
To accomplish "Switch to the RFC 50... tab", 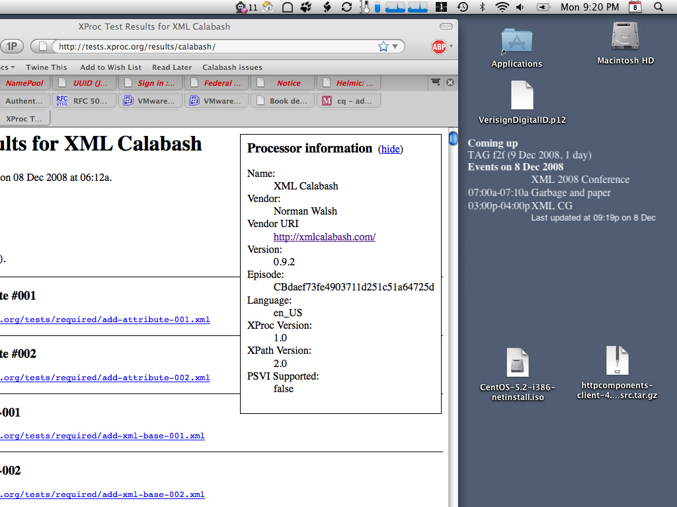I will click(84, 101).
